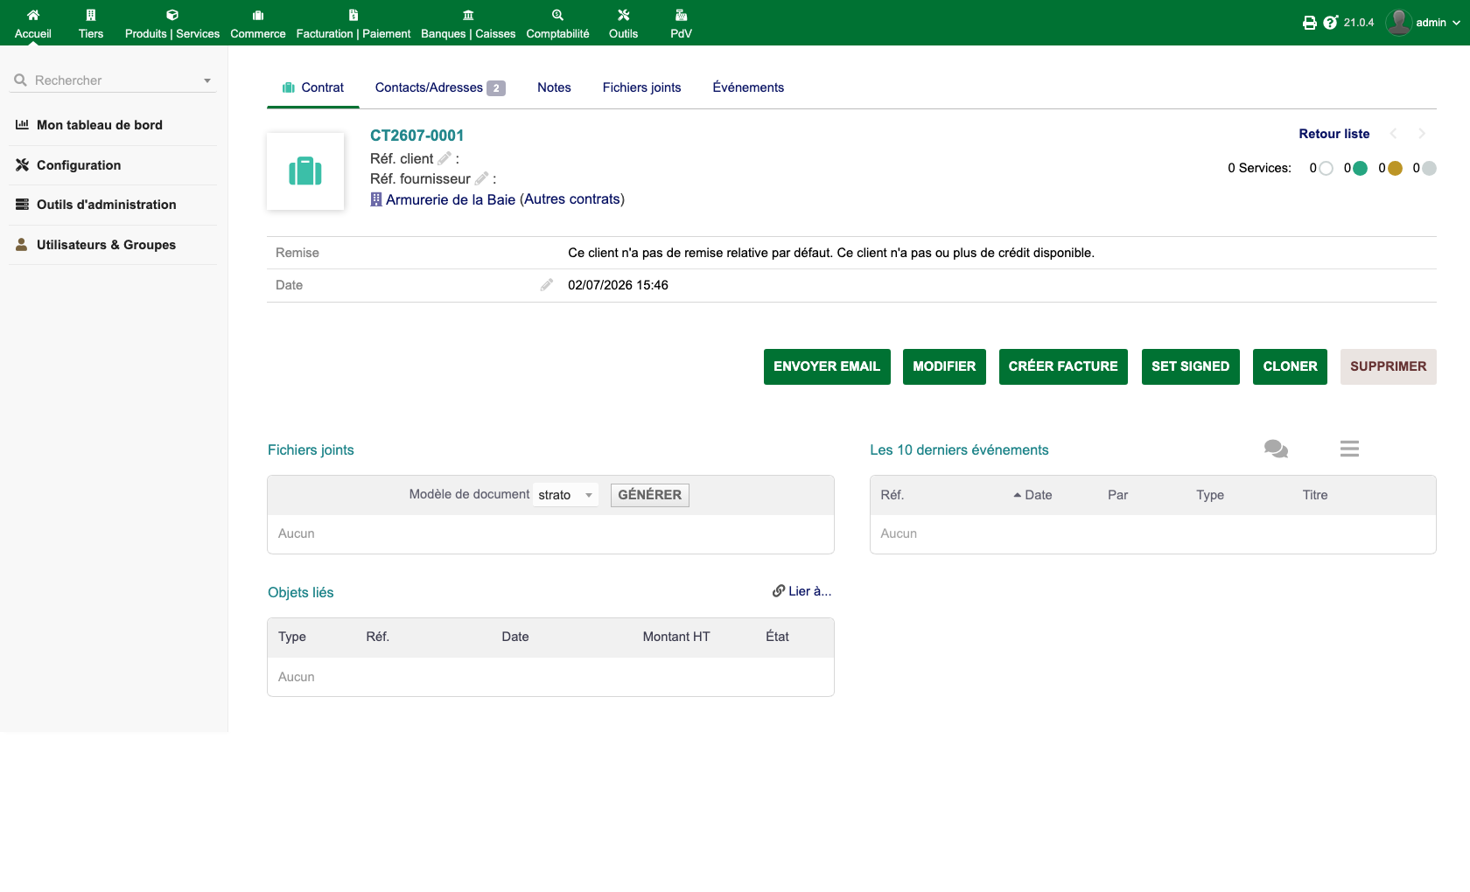Open Configuration in sidebar
Image resolution: width=1470 pixels, height=892 pixels.
tap(79, 165)
